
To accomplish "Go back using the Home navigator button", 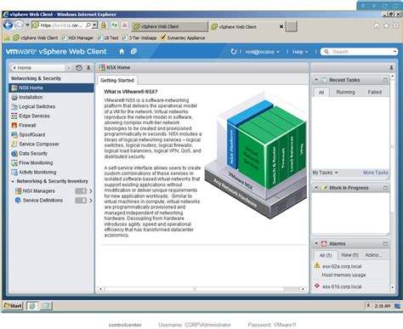I will (x=38, y=68).
